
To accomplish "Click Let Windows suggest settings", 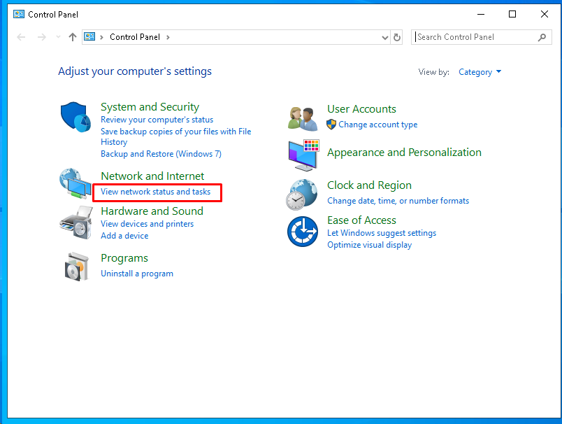I will [382, 233].
